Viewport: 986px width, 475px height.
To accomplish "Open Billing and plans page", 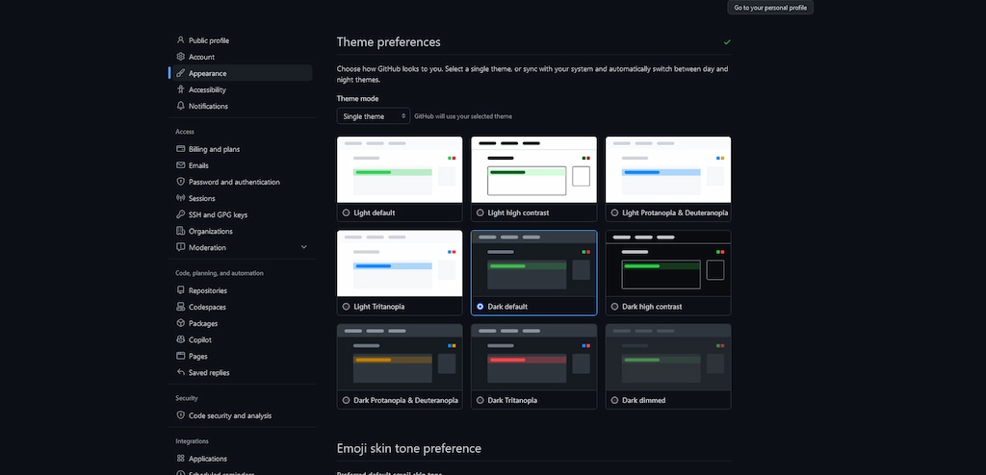I will pos(215,149).
